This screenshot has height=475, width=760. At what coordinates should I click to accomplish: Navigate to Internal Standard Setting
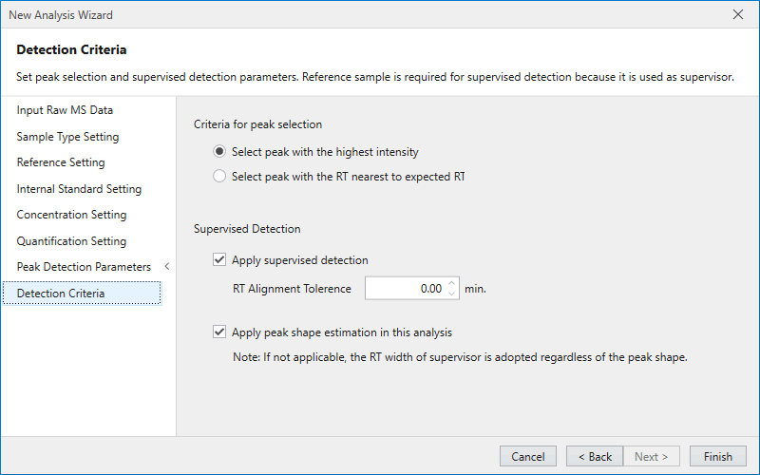(79, 189)
